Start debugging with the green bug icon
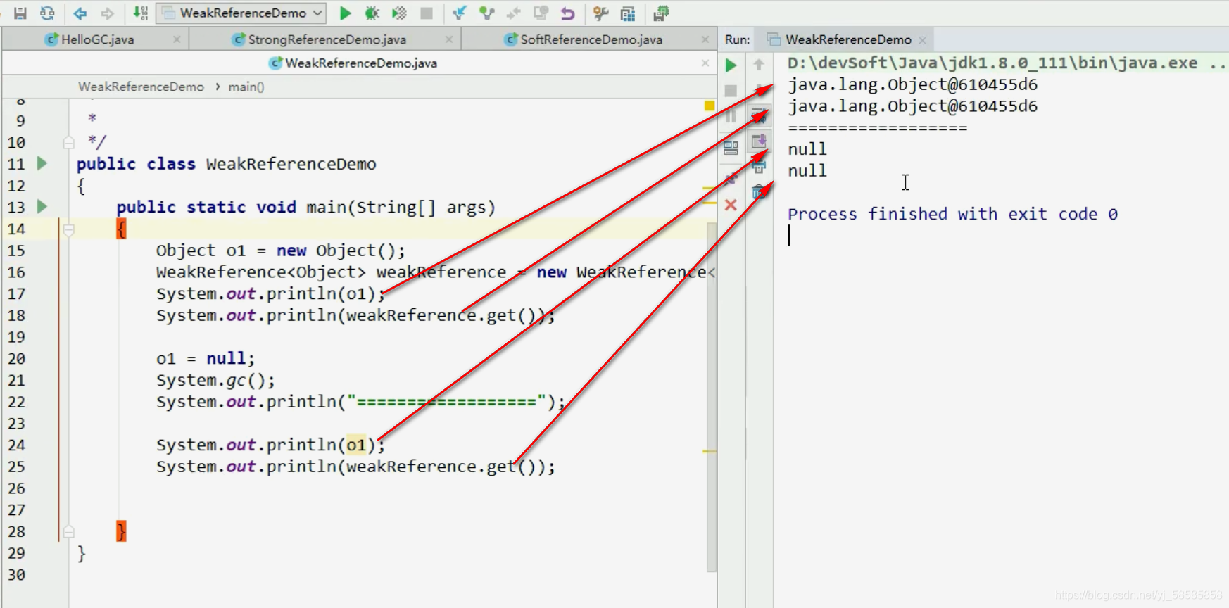The width and height of the screenshot is (1229, 608). pos(372,13)
